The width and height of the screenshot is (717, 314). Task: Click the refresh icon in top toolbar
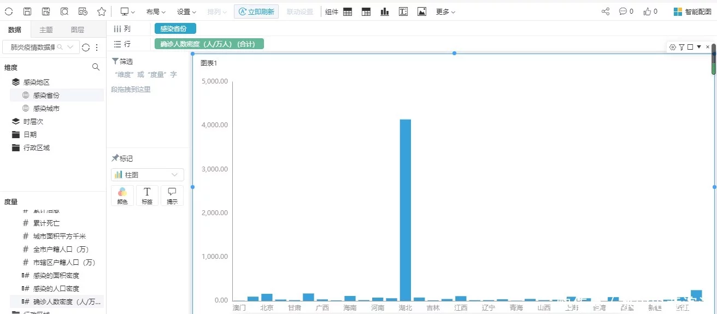9,11
